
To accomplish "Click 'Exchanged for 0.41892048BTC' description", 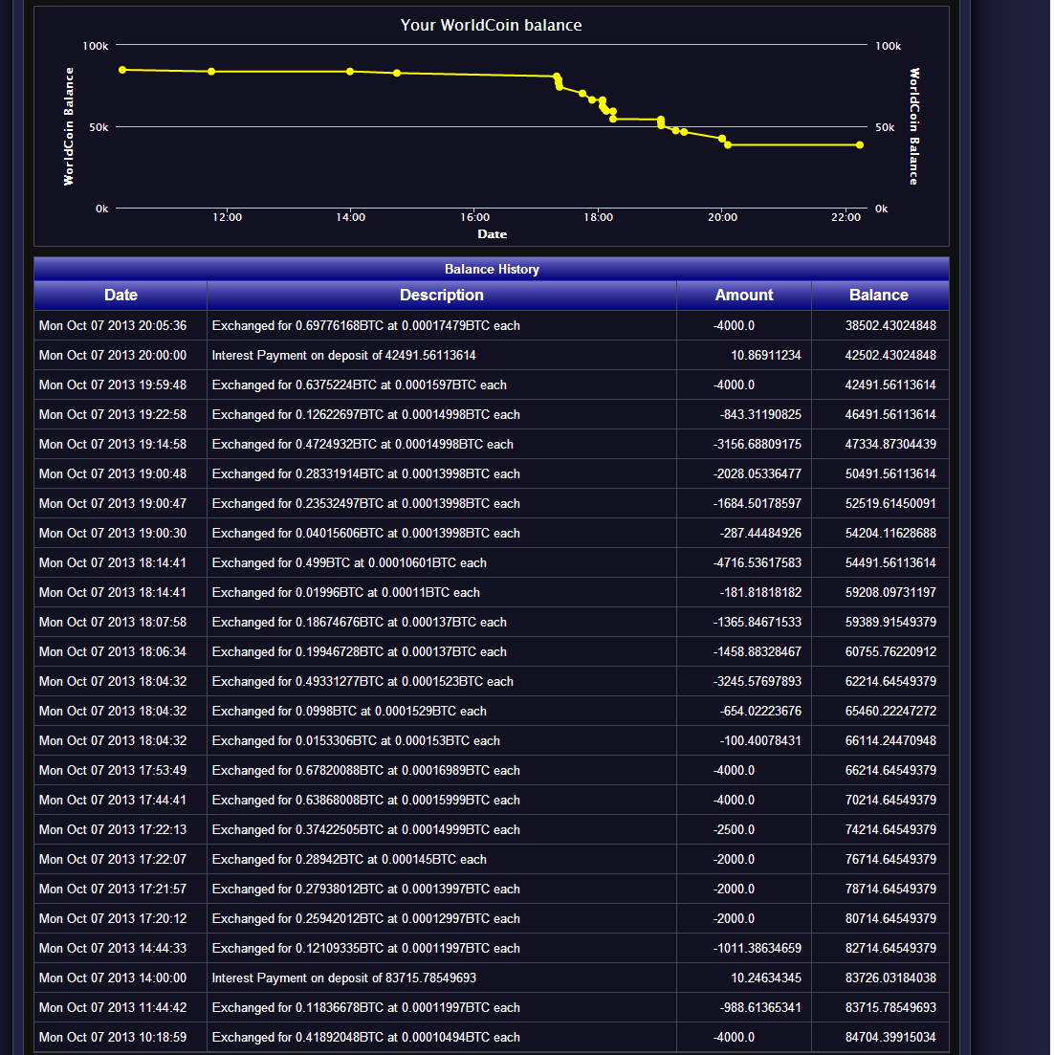I will [366, 1036].
